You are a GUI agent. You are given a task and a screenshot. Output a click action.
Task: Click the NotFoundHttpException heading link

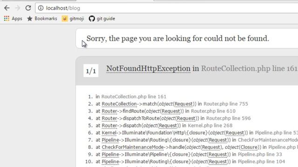pyautogui.click(x=148, y=69)
